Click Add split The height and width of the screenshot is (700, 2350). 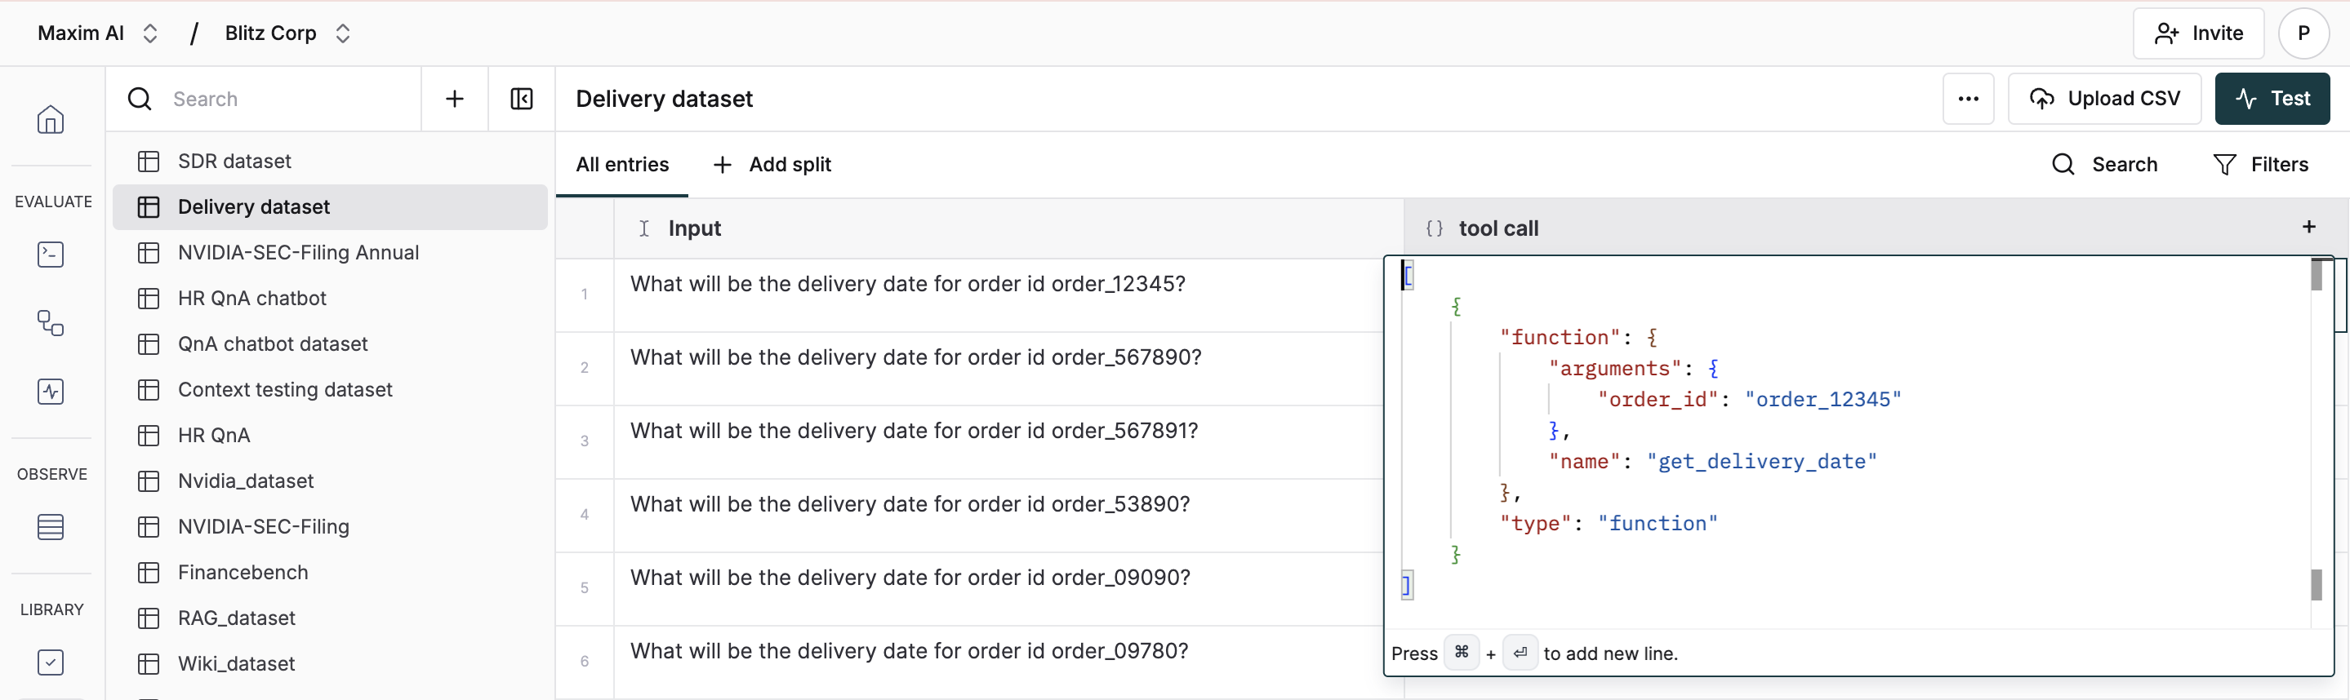772,164
